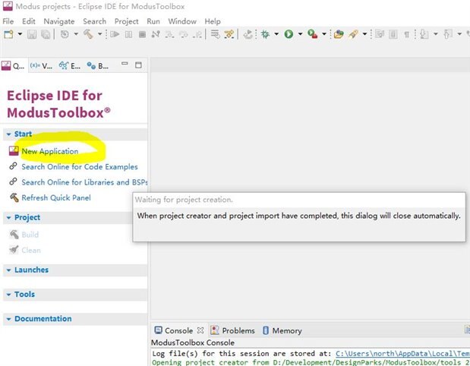
Task: Click the Run External Tools icon
Action: pos(313,34)
